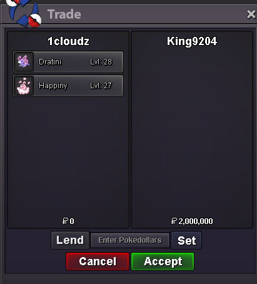This screenshot has width=257, height=284.
Task: Click the Set pokedollars button
Action: [x=186, y=240]
